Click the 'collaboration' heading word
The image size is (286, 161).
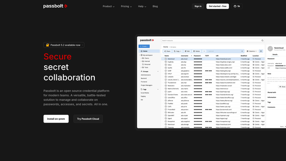69,77
